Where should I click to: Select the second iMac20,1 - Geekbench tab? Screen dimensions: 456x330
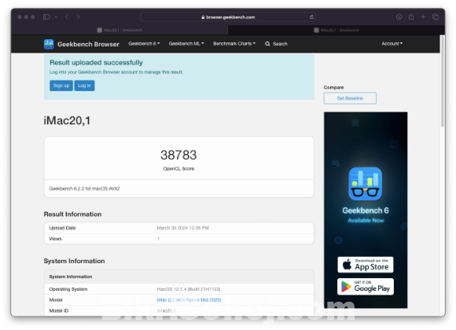(x=336, y=30)
